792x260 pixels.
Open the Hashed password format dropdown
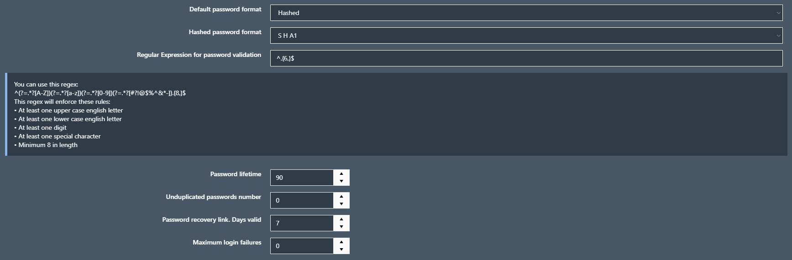(526, 36)
